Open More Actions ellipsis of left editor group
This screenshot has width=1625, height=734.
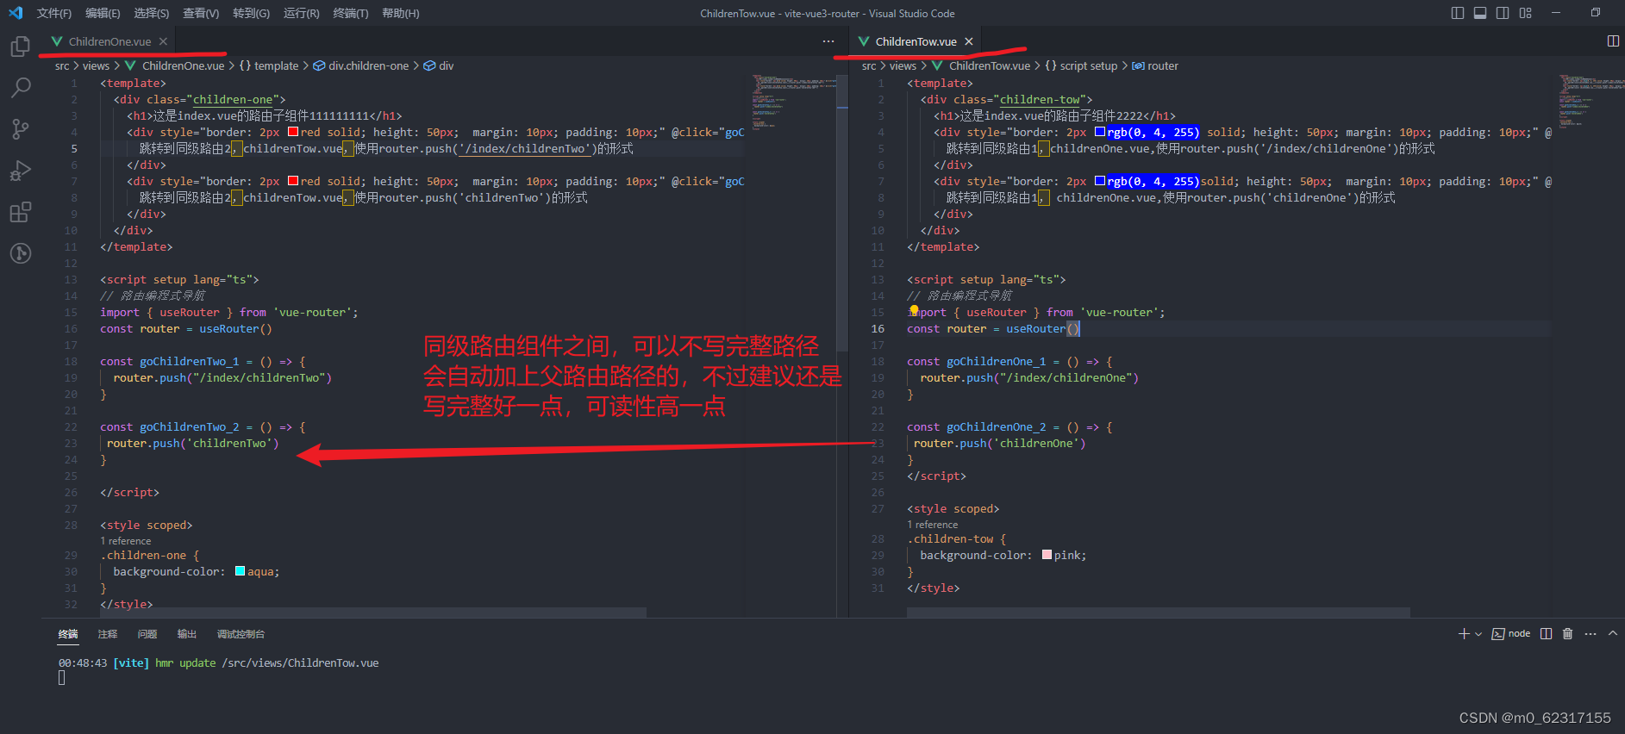[x=828, y=41]
